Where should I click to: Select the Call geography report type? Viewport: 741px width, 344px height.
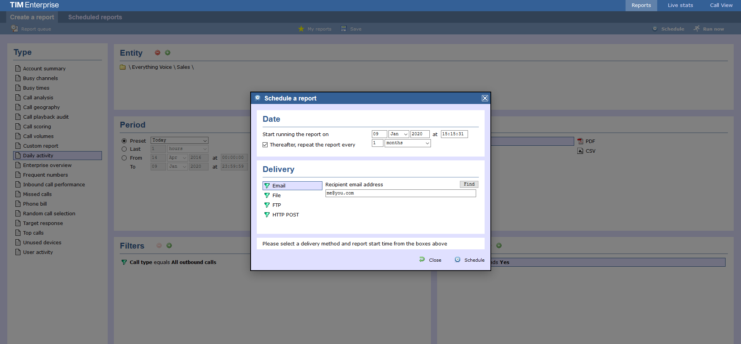pyautogui.click(x=41, y=107)
